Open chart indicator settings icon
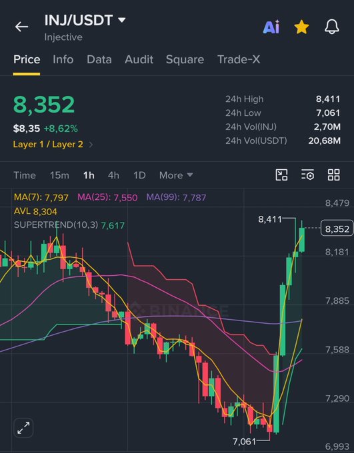 (x=307, y=175)
